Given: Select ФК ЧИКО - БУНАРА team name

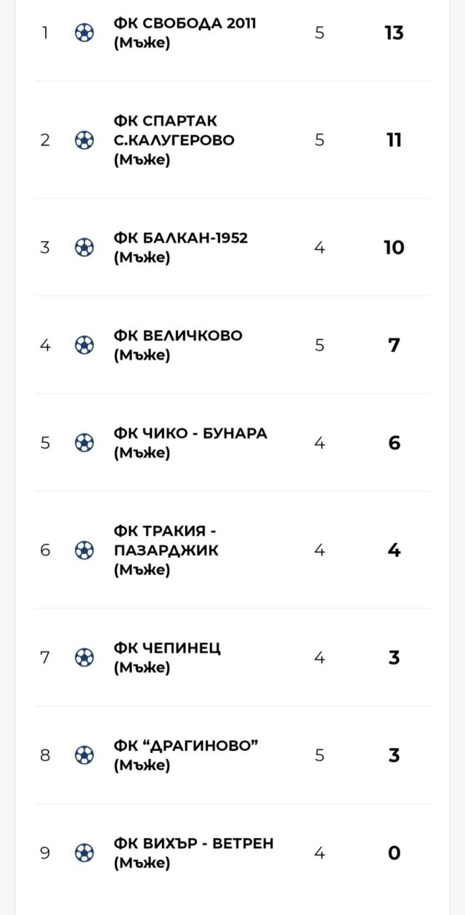Looking at the screenshot, I should [190, 442].
